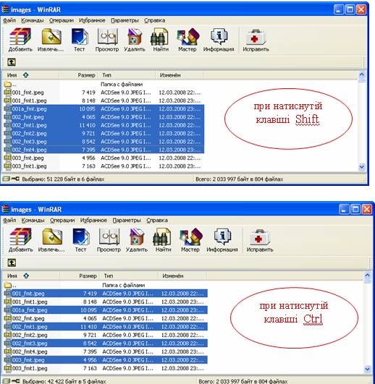Viewport: 375px width, 384px height.
Task: Click Добавить icon in bottom WinRAR window
Action: tap(20, 236)
